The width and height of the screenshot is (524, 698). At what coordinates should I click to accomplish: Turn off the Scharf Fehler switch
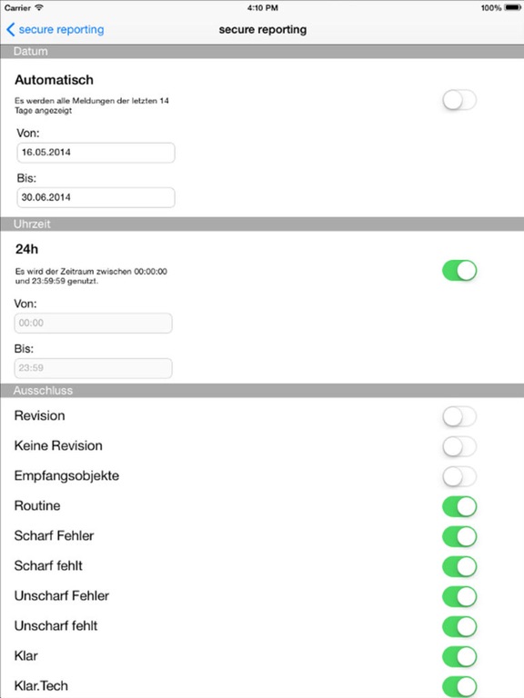459,536
